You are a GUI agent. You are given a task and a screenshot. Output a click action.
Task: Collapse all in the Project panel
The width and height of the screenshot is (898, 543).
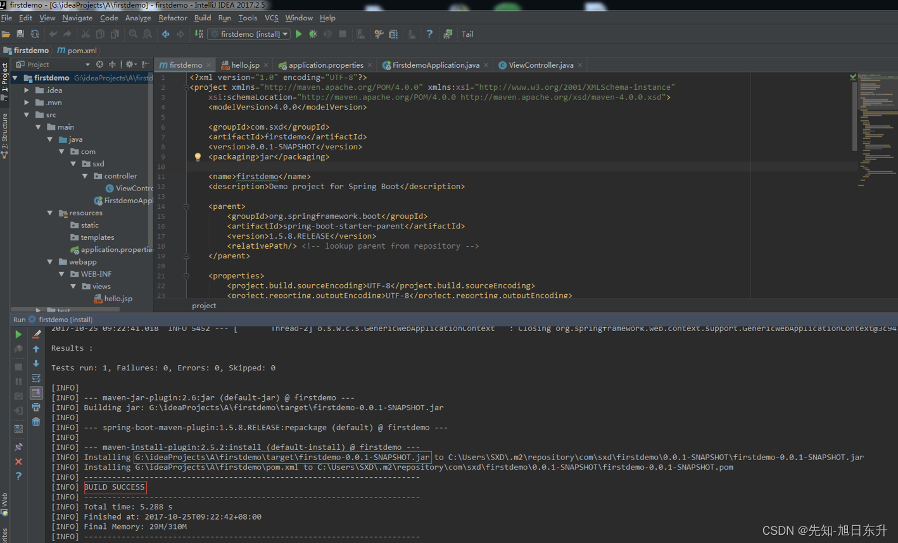point(112,65)
